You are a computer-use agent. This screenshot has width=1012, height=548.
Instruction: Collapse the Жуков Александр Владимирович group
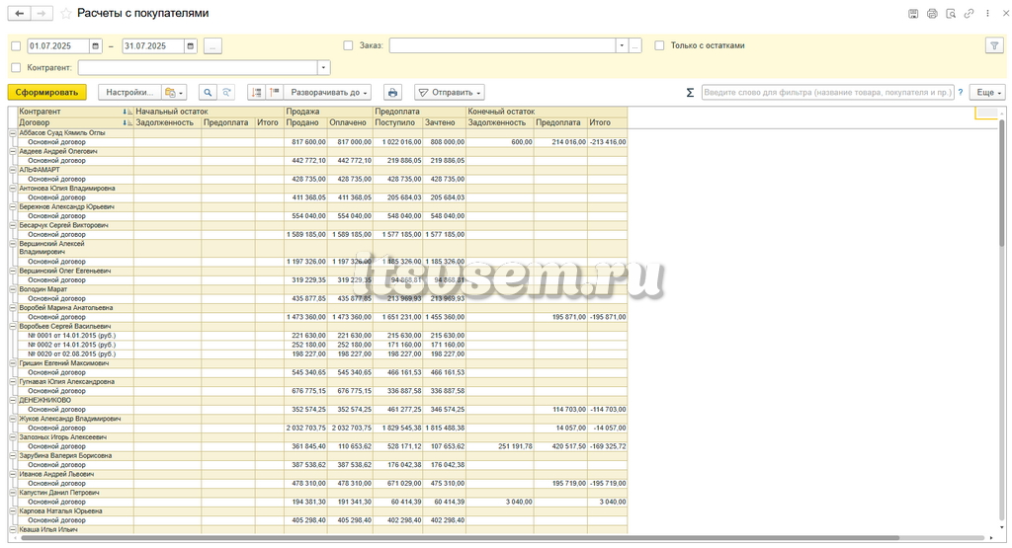[x=12, y=419]
